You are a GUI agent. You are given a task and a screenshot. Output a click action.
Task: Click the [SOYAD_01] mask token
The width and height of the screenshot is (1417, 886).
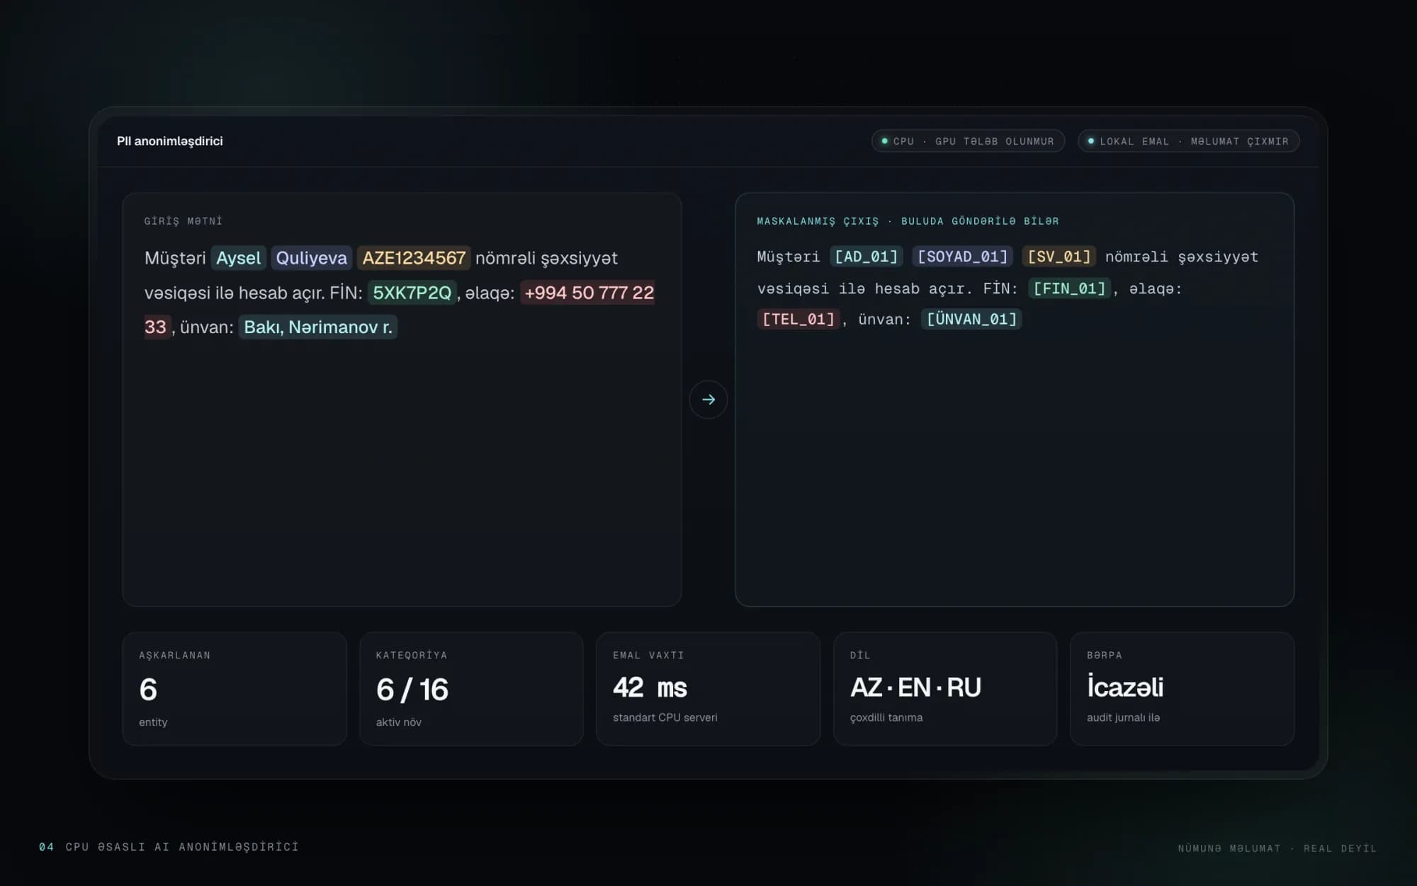(962, 257)
